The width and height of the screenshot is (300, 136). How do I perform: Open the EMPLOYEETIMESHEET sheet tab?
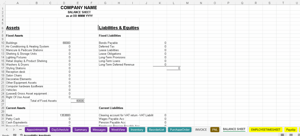pyautogui.click(x=265, y=130)
